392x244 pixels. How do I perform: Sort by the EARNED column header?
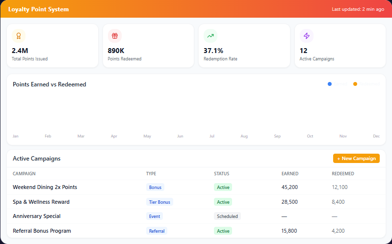(290, 173)
